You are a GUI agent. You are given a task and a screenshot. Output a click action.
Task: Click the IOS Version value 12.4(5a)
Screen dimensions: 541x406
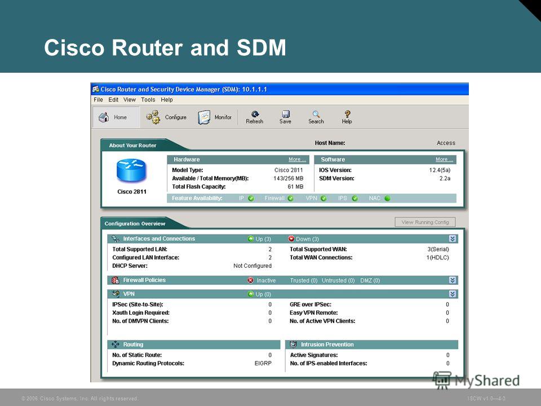click(x=440, y=170)
